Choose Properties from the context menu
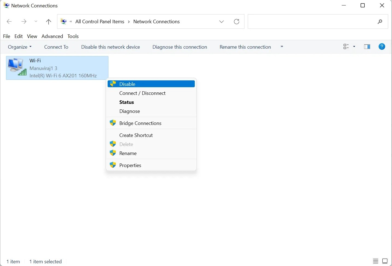 click(130, 165)
